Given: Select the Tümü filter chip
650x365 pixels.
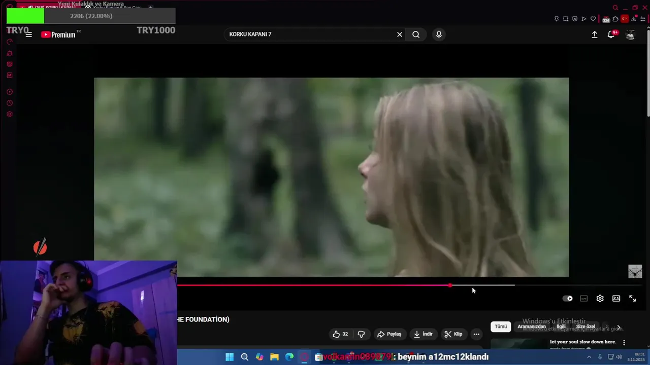Looking at the screenshot, I should pos(501,326).
